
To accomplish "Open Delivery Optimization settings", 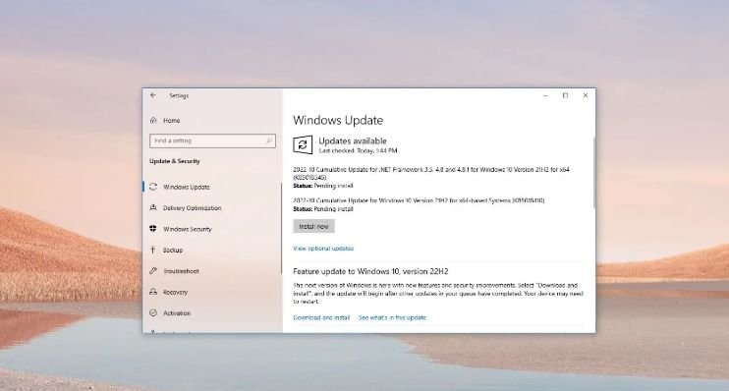I will 192,208.
